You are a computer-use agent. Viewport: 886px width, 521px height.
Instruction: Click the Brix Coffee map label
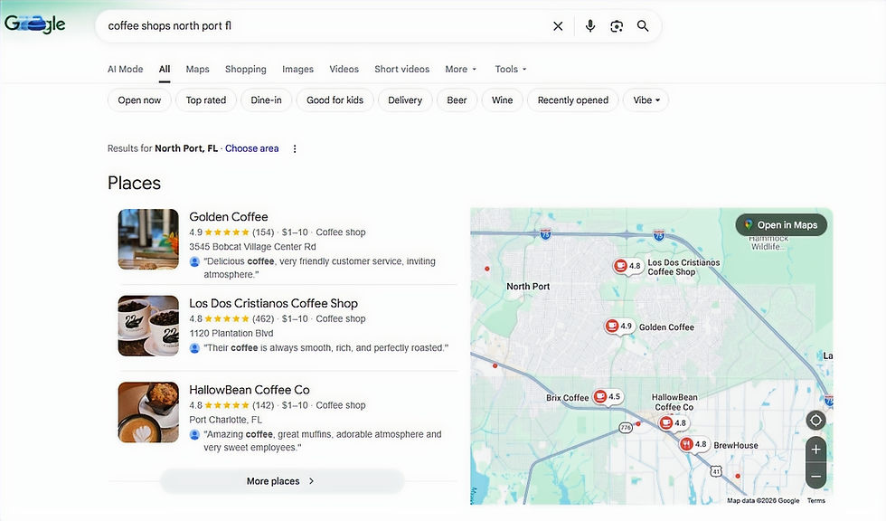568,398
